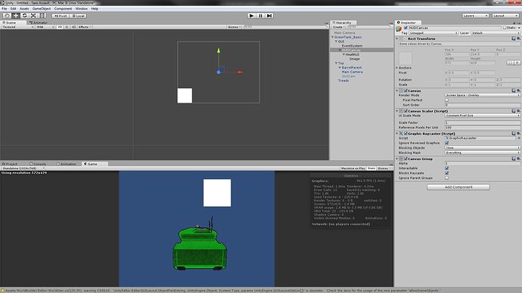Open the Tag dropdown
The height and width of the screenshot is (293, 522).
coord(433,33)
